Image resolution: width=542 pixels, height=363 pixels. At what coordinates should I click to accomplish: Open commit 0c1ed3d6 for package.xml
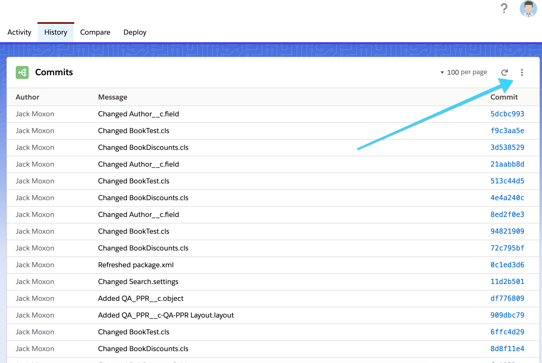(507, 265)
